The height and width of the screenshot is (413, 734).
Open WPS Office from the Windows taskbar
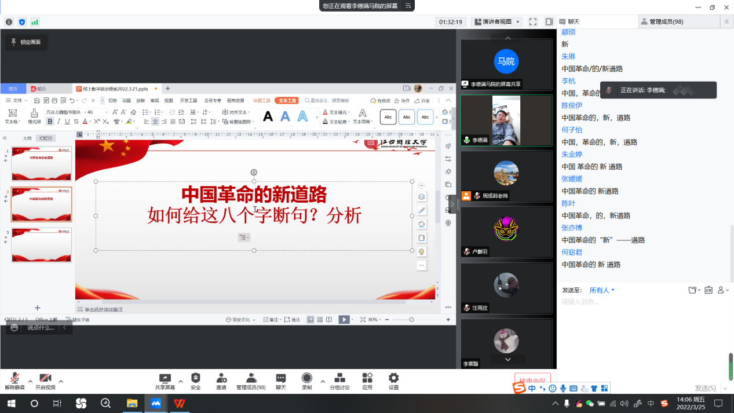tap(180, 403)
